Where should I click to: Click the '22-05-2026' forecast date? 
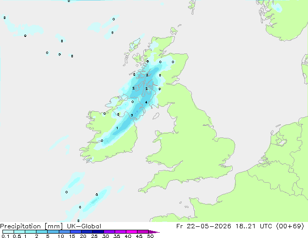click(209, 226)
